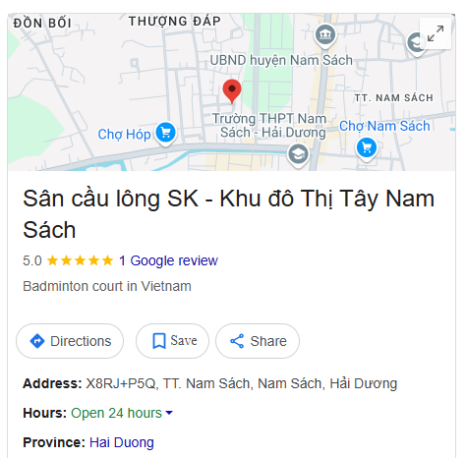The height and width of the screenshot is (458, 466).
Task: Select the Chợ Hóp shopping cart marker
Action: [x=166, y=134]
